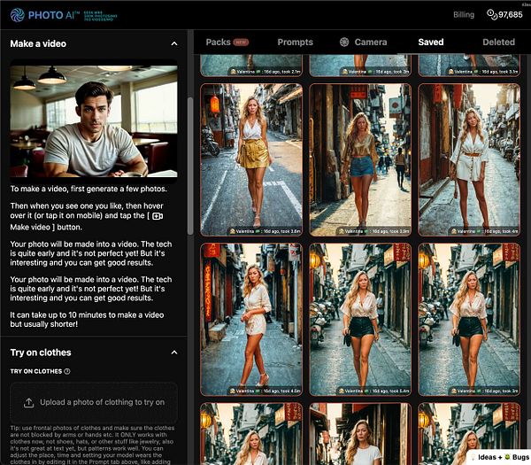Open the credits coin icon

point(492,14)
